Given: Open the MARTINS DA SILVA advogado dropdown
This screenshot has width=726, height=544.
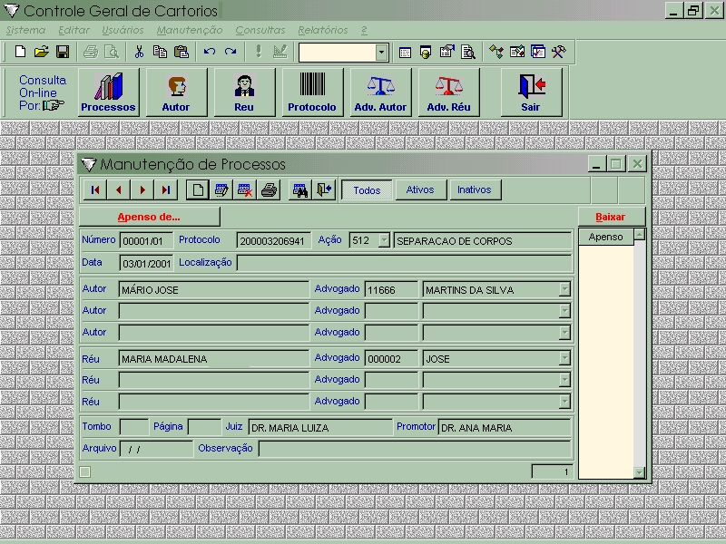Looking at the screenshot, I should [564, 290].
